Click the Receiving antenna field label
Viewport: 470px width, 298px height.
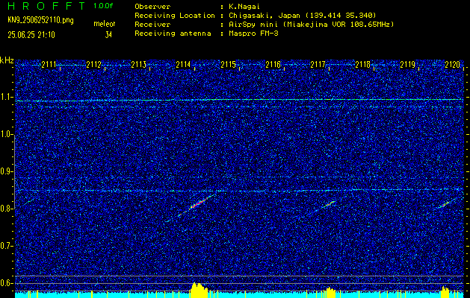[173, 34]
